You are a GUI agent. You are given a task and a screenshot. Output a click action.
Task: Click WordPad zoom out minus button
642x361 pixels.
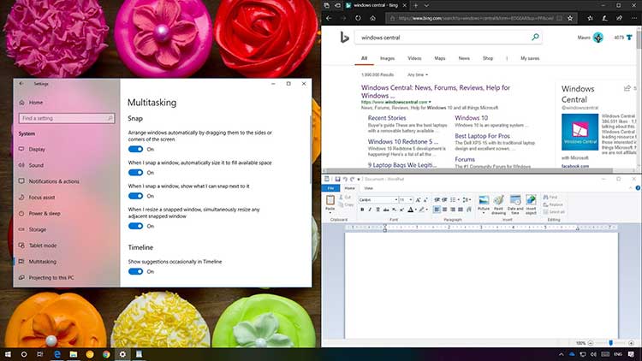point(591,343)
